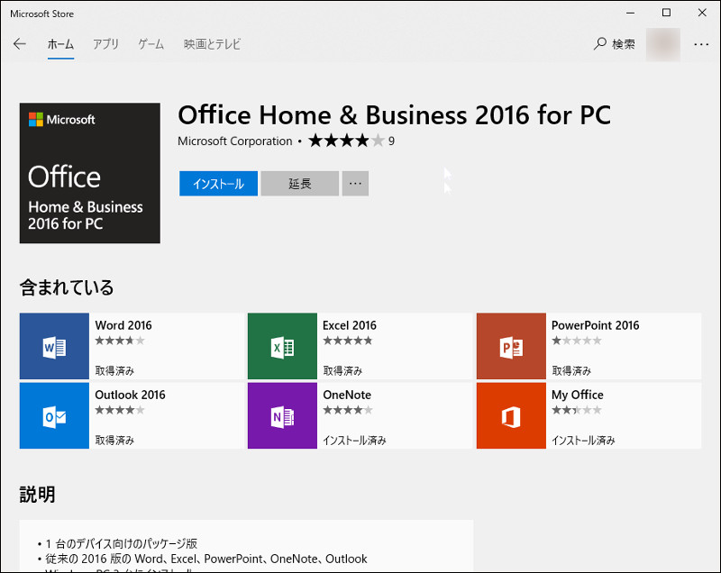Switch to the 映画とテレビ tab
Viewport: 721px width, 573px height.
(x=212, y=44)
